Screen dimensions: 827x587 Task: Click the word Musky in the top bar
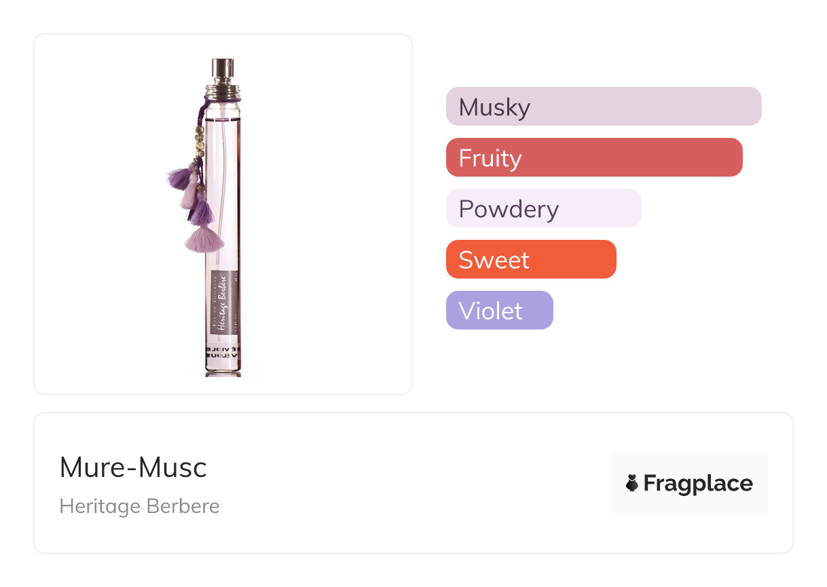coord(494,107)
